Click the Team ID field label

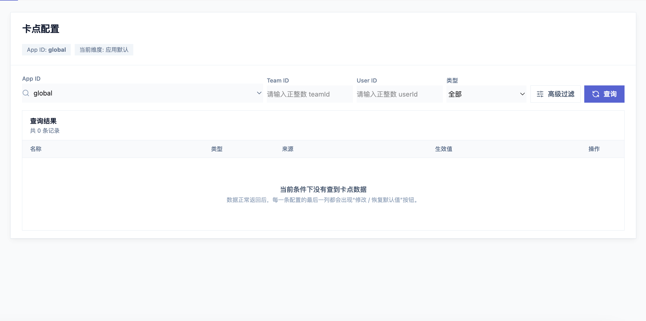coord(278,81)
